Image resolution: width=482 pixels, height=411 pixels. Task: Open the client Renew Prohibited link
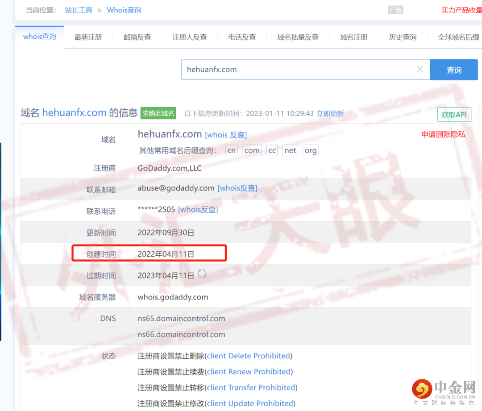[249, 372]
